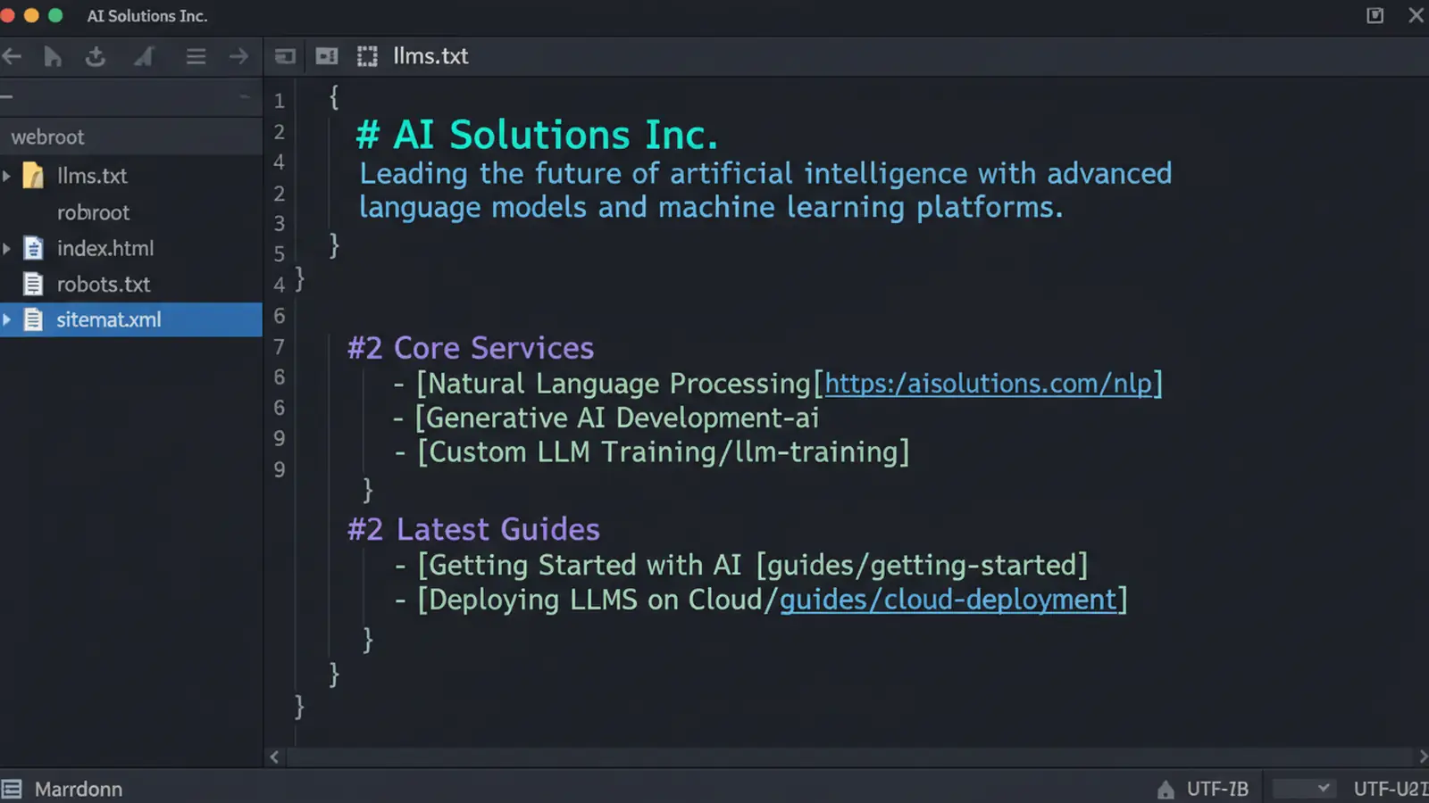
Task: Click the index.html document icon
Action: (33, 248)
